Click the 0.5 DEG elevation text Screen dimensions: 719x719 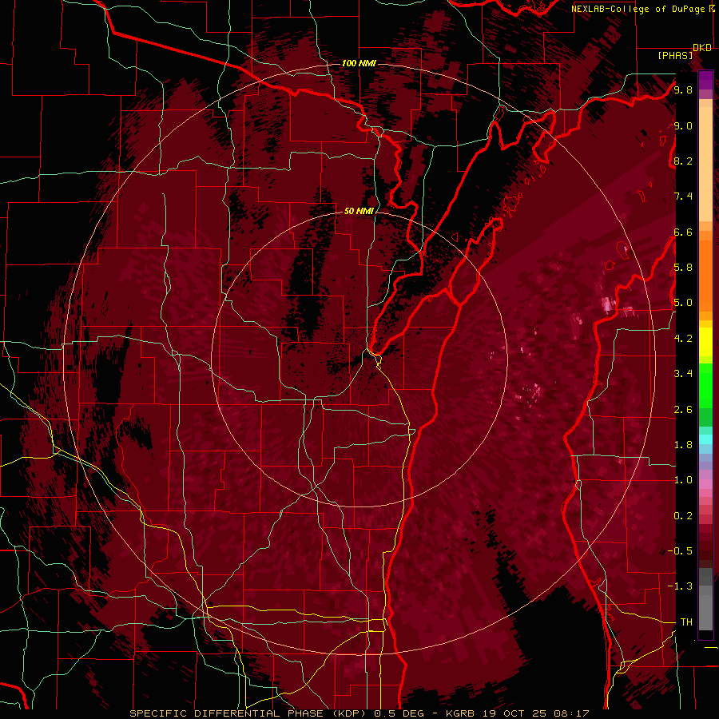coord(400,713)
